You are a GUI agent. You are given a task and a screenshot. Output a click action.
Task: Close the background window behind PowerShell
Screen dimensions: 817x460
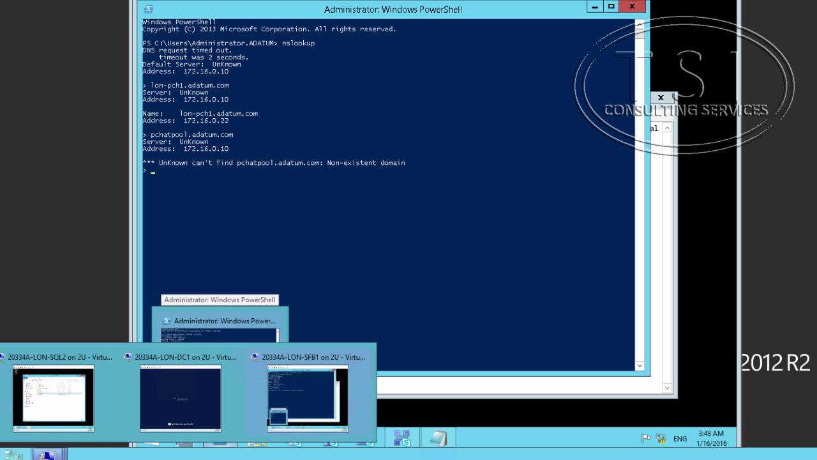click(661, 98)
